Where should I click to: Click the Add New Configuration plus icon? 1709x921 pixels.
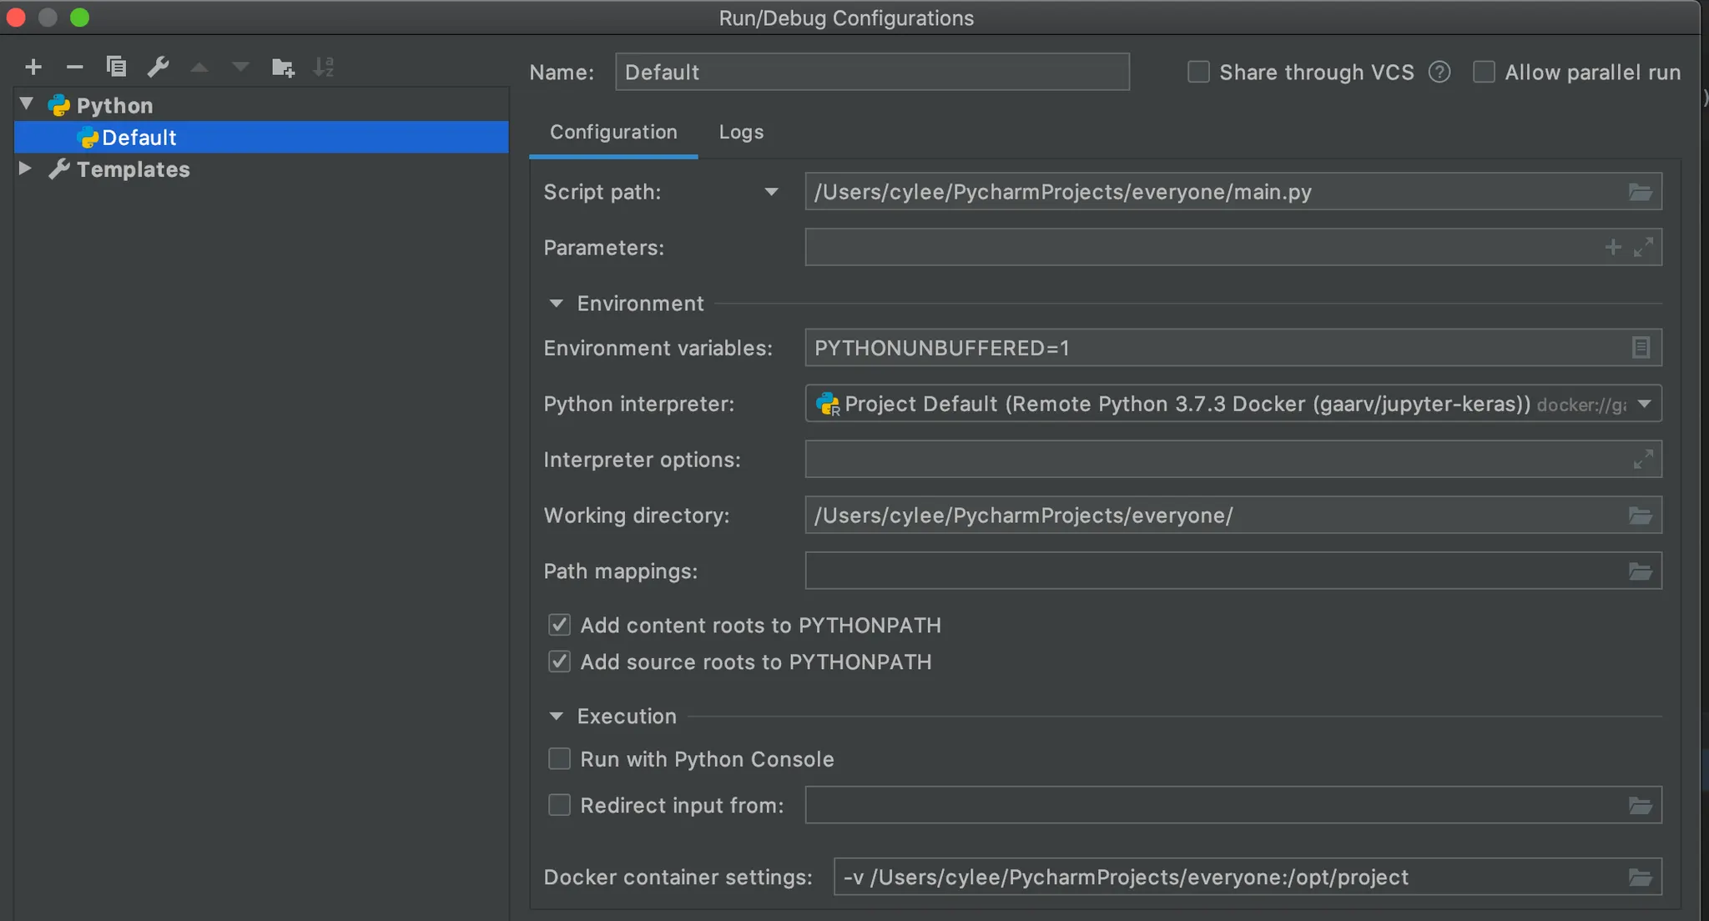pyautogui.click(x=33, y=67)
